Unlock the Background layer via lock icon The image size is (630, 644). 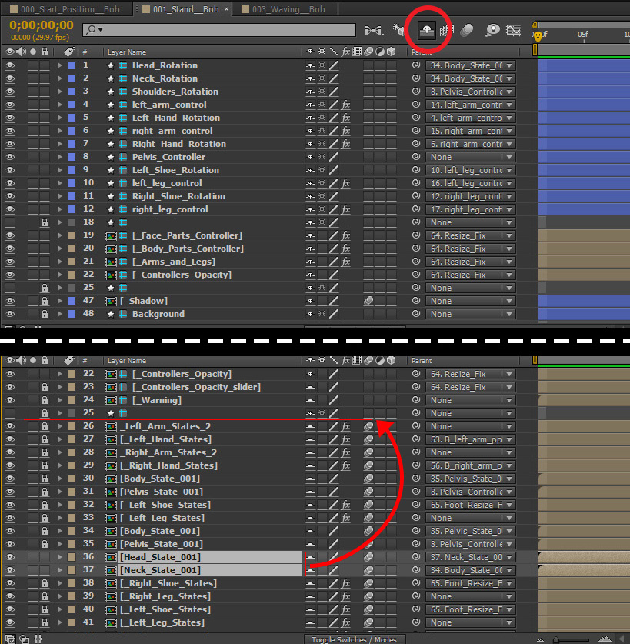point(45,314)
